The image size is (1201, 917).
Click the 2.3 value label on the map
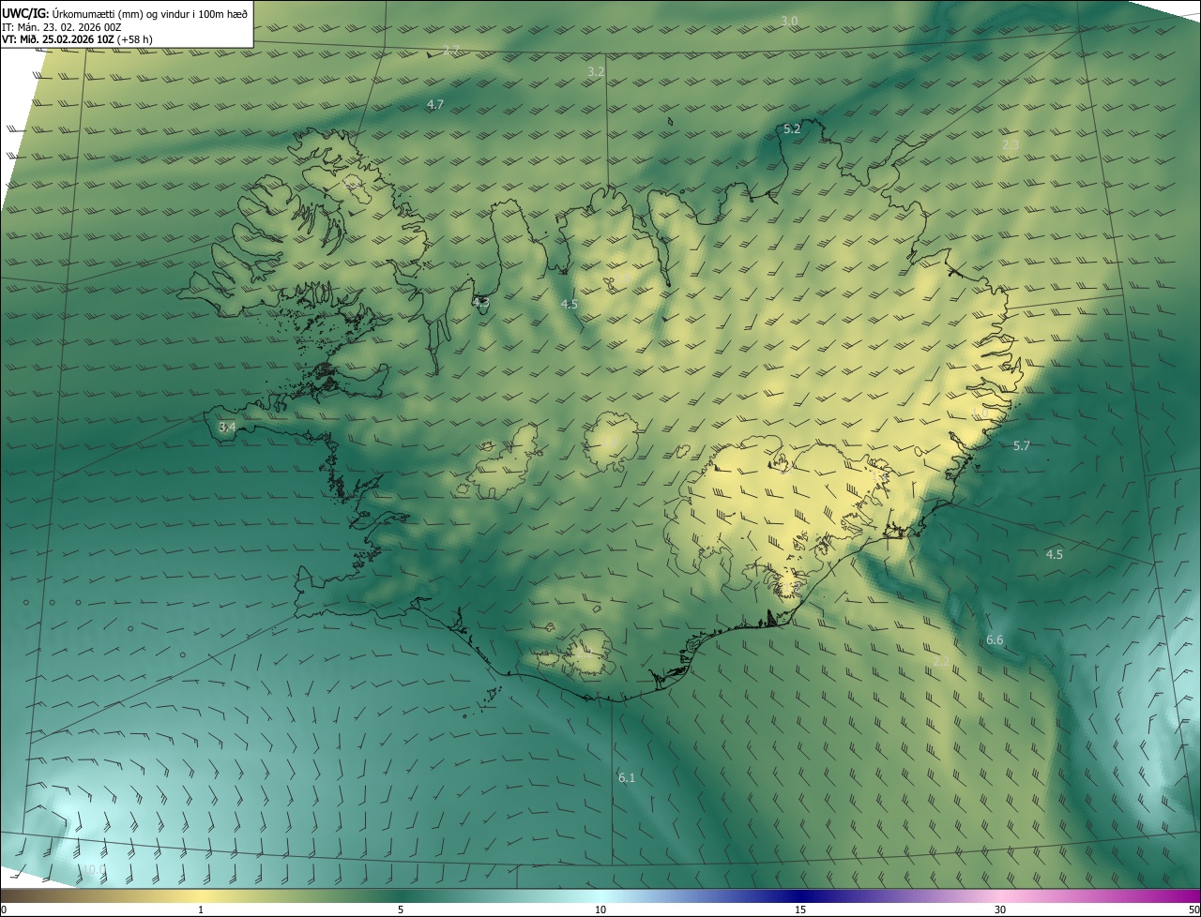pyautogui.click(x=1011, y=144)
